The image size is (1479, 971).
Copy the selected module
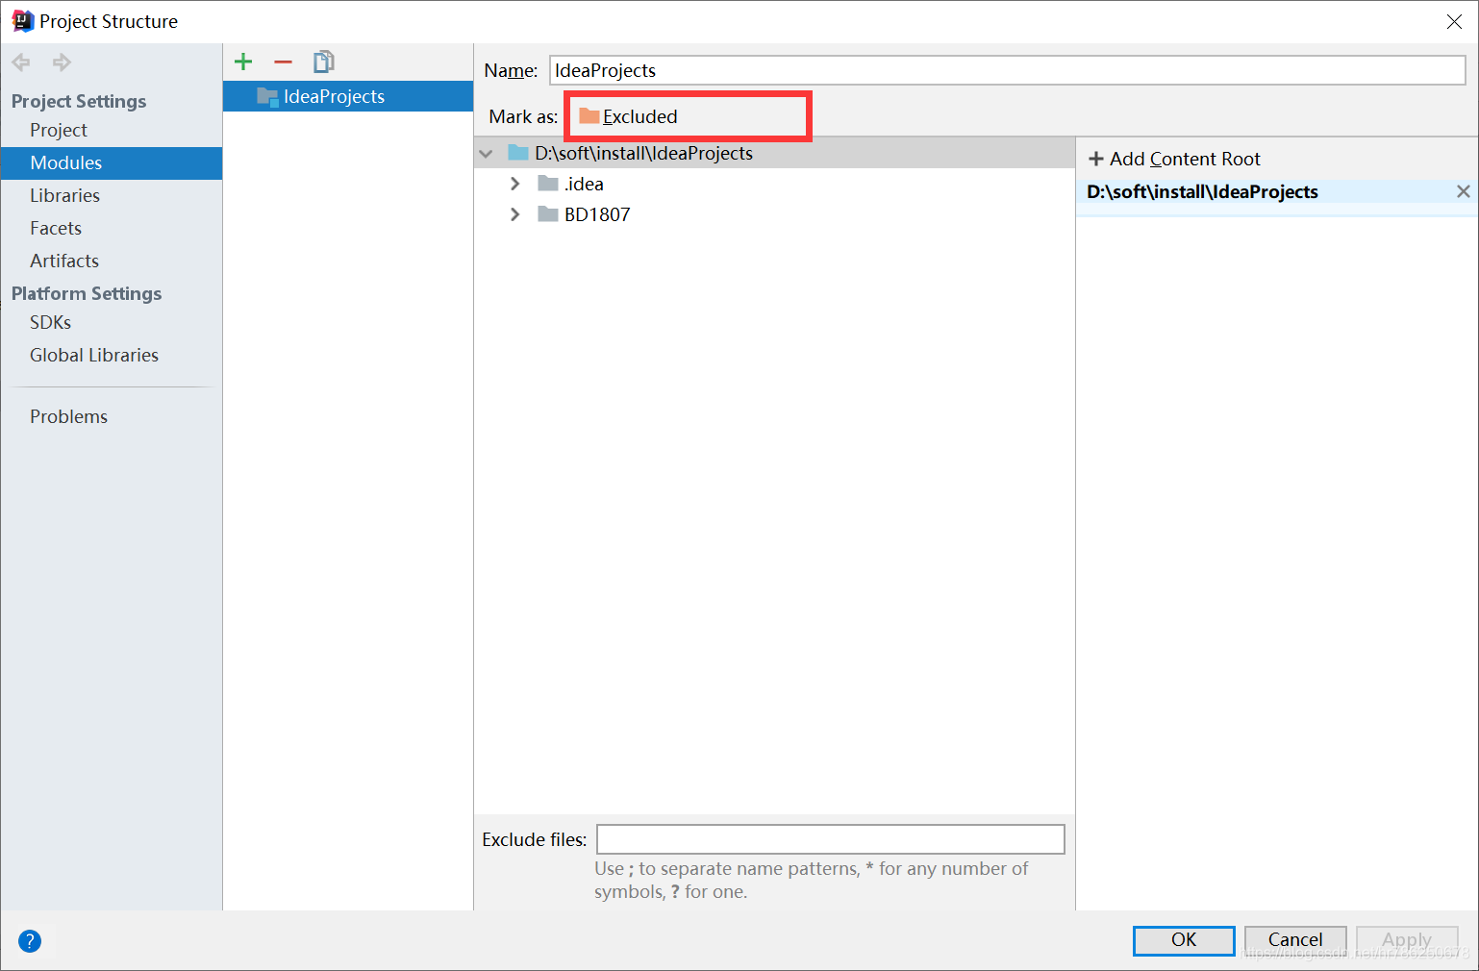click(323, 62)
